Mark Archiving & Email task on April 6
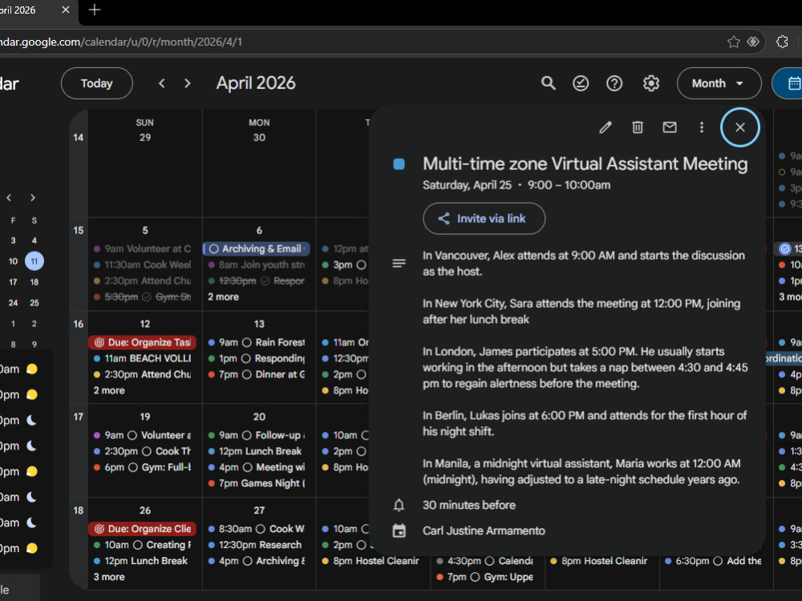This screenshot has height=601, width=802. point(214,249)
